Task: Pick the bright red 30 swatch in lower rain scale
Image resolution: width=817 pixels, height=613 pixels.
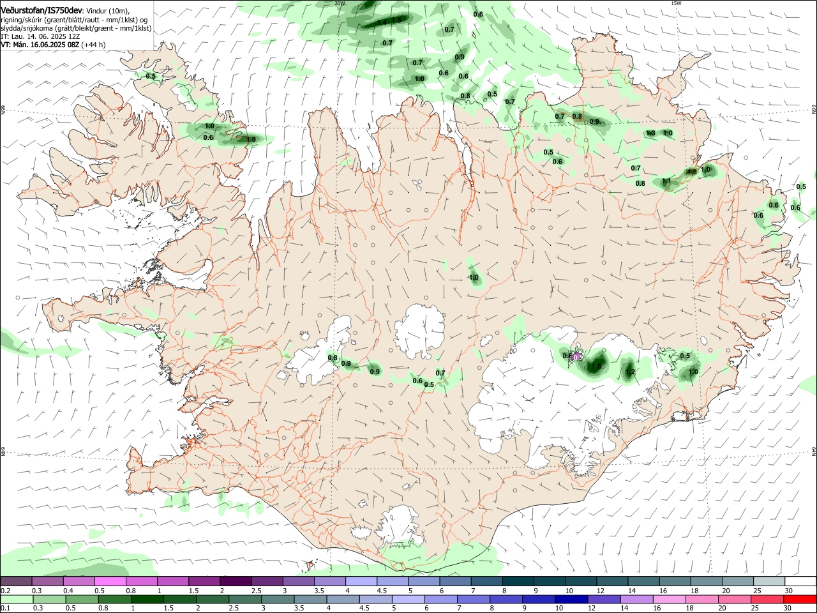Action: coord(800,600)
